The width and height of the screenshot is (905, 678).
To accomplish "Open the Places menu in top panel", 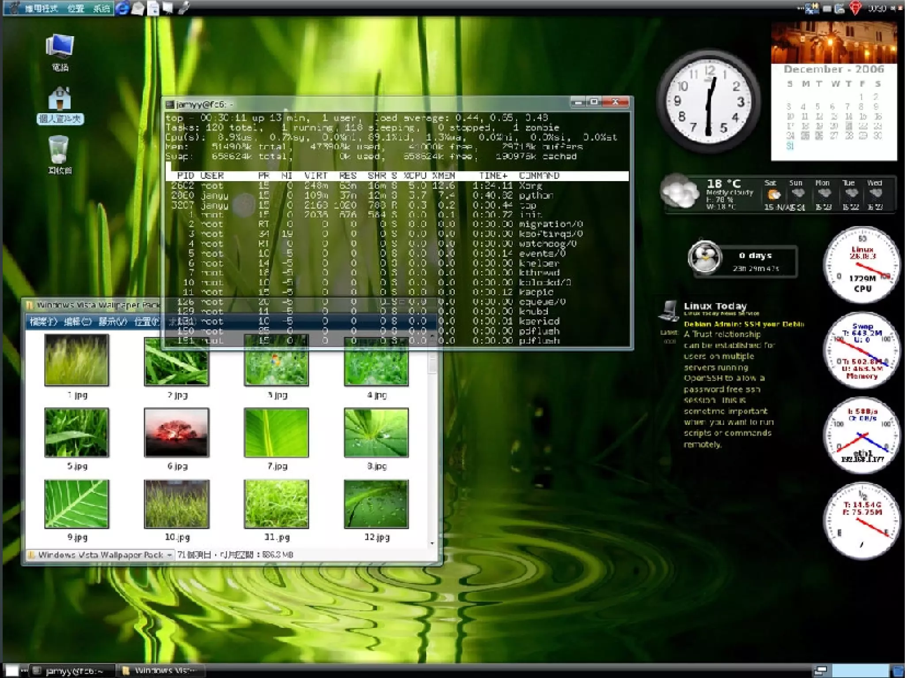I will (x=76, y=8).
